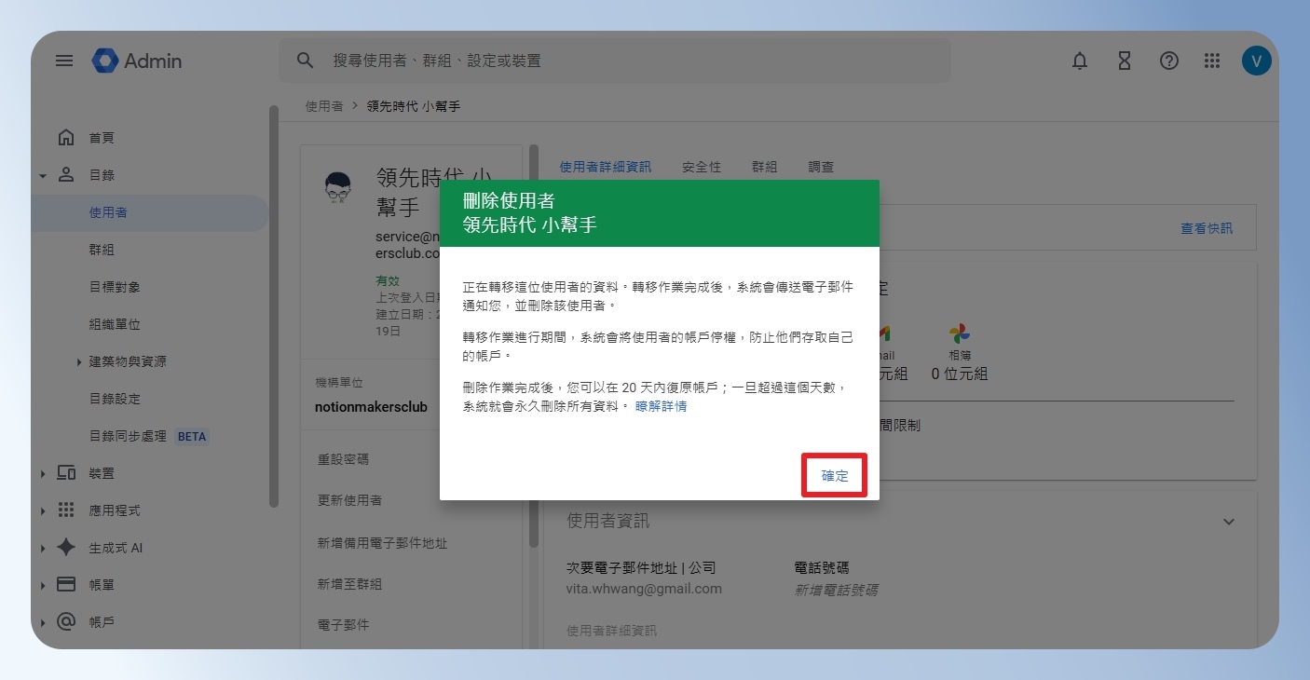This screenshot has width=1310, height=680.
Task: Click 更新使用者 in the user panel
Action: [349, 500]
